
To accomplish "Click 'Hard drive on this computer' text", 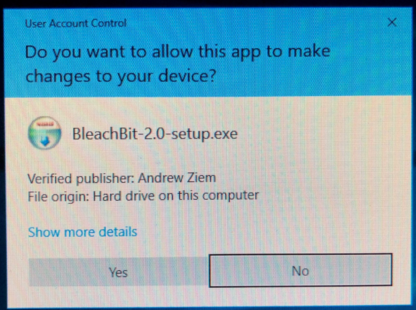I will [176, 196].
